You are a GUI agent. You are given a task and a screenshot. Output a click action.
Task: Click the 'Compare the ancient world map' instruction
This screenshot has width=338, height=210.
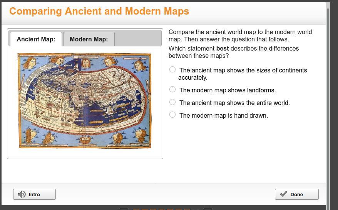click(x=240, y=36)
